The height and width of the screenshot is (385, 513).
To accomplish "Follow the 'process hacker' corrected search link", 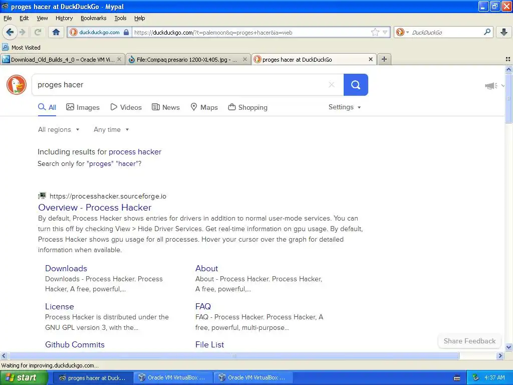I will pyautogui.click(x=135, y=152).
